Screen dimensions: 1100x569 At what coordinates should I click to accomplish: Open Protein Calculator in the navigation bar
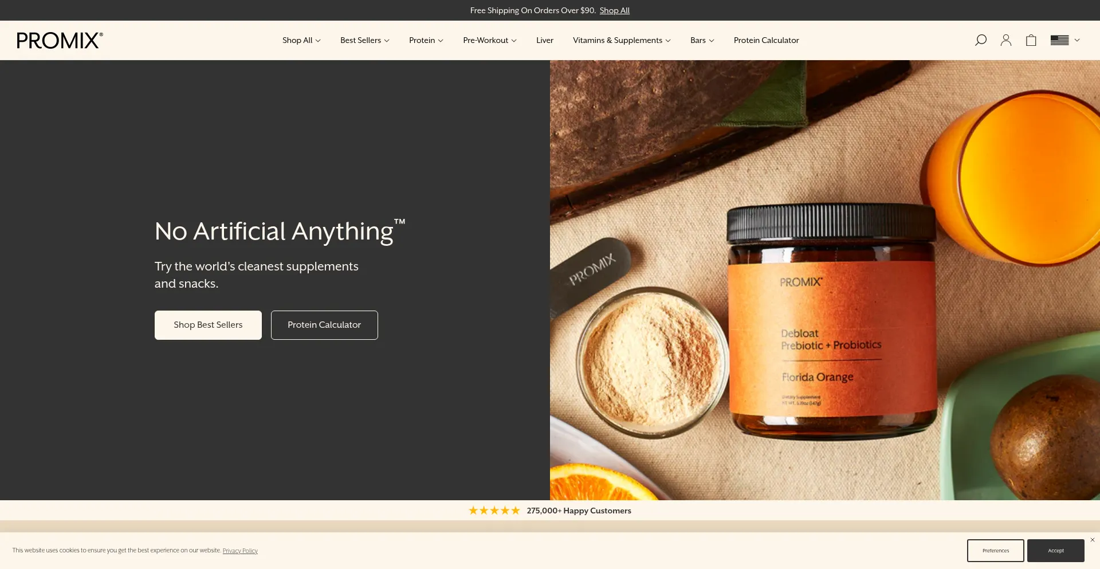[x=767, y=40]
